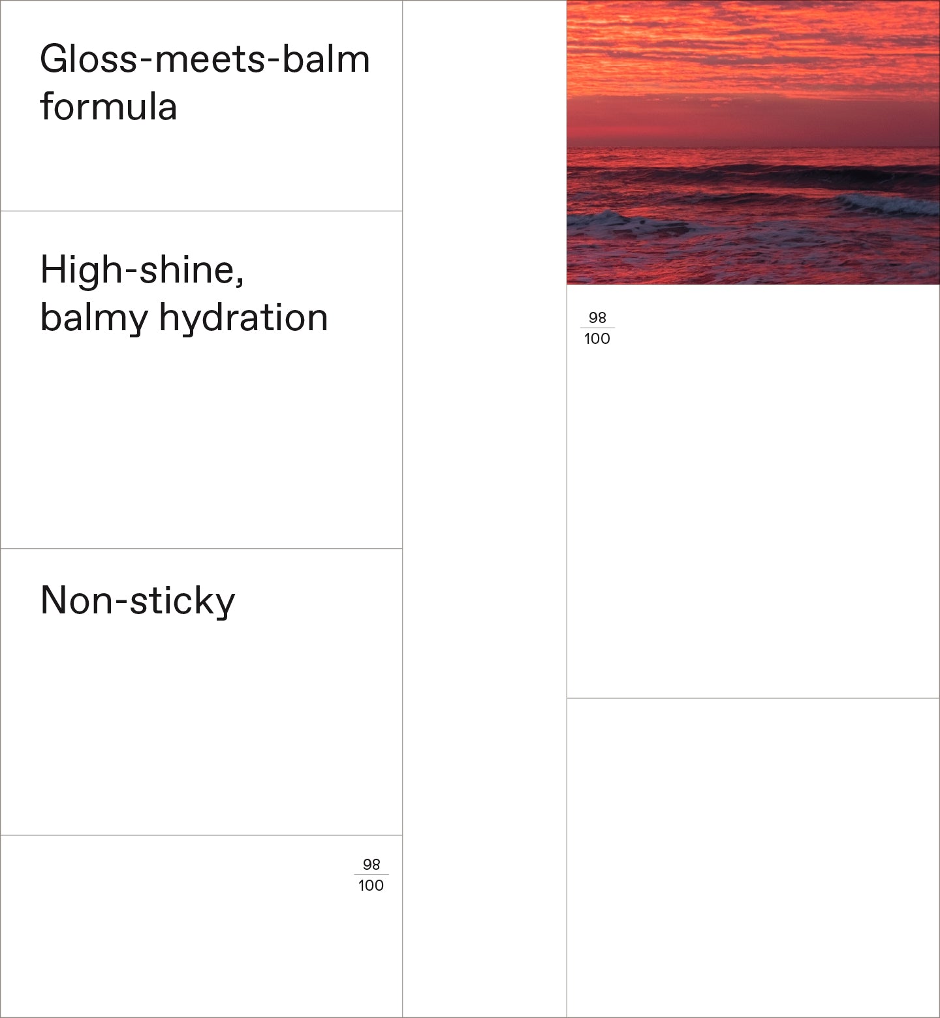
Task: Click the '98' numerator in bottom-left panel
Action: pyautogui.click(x=371, y=865)
